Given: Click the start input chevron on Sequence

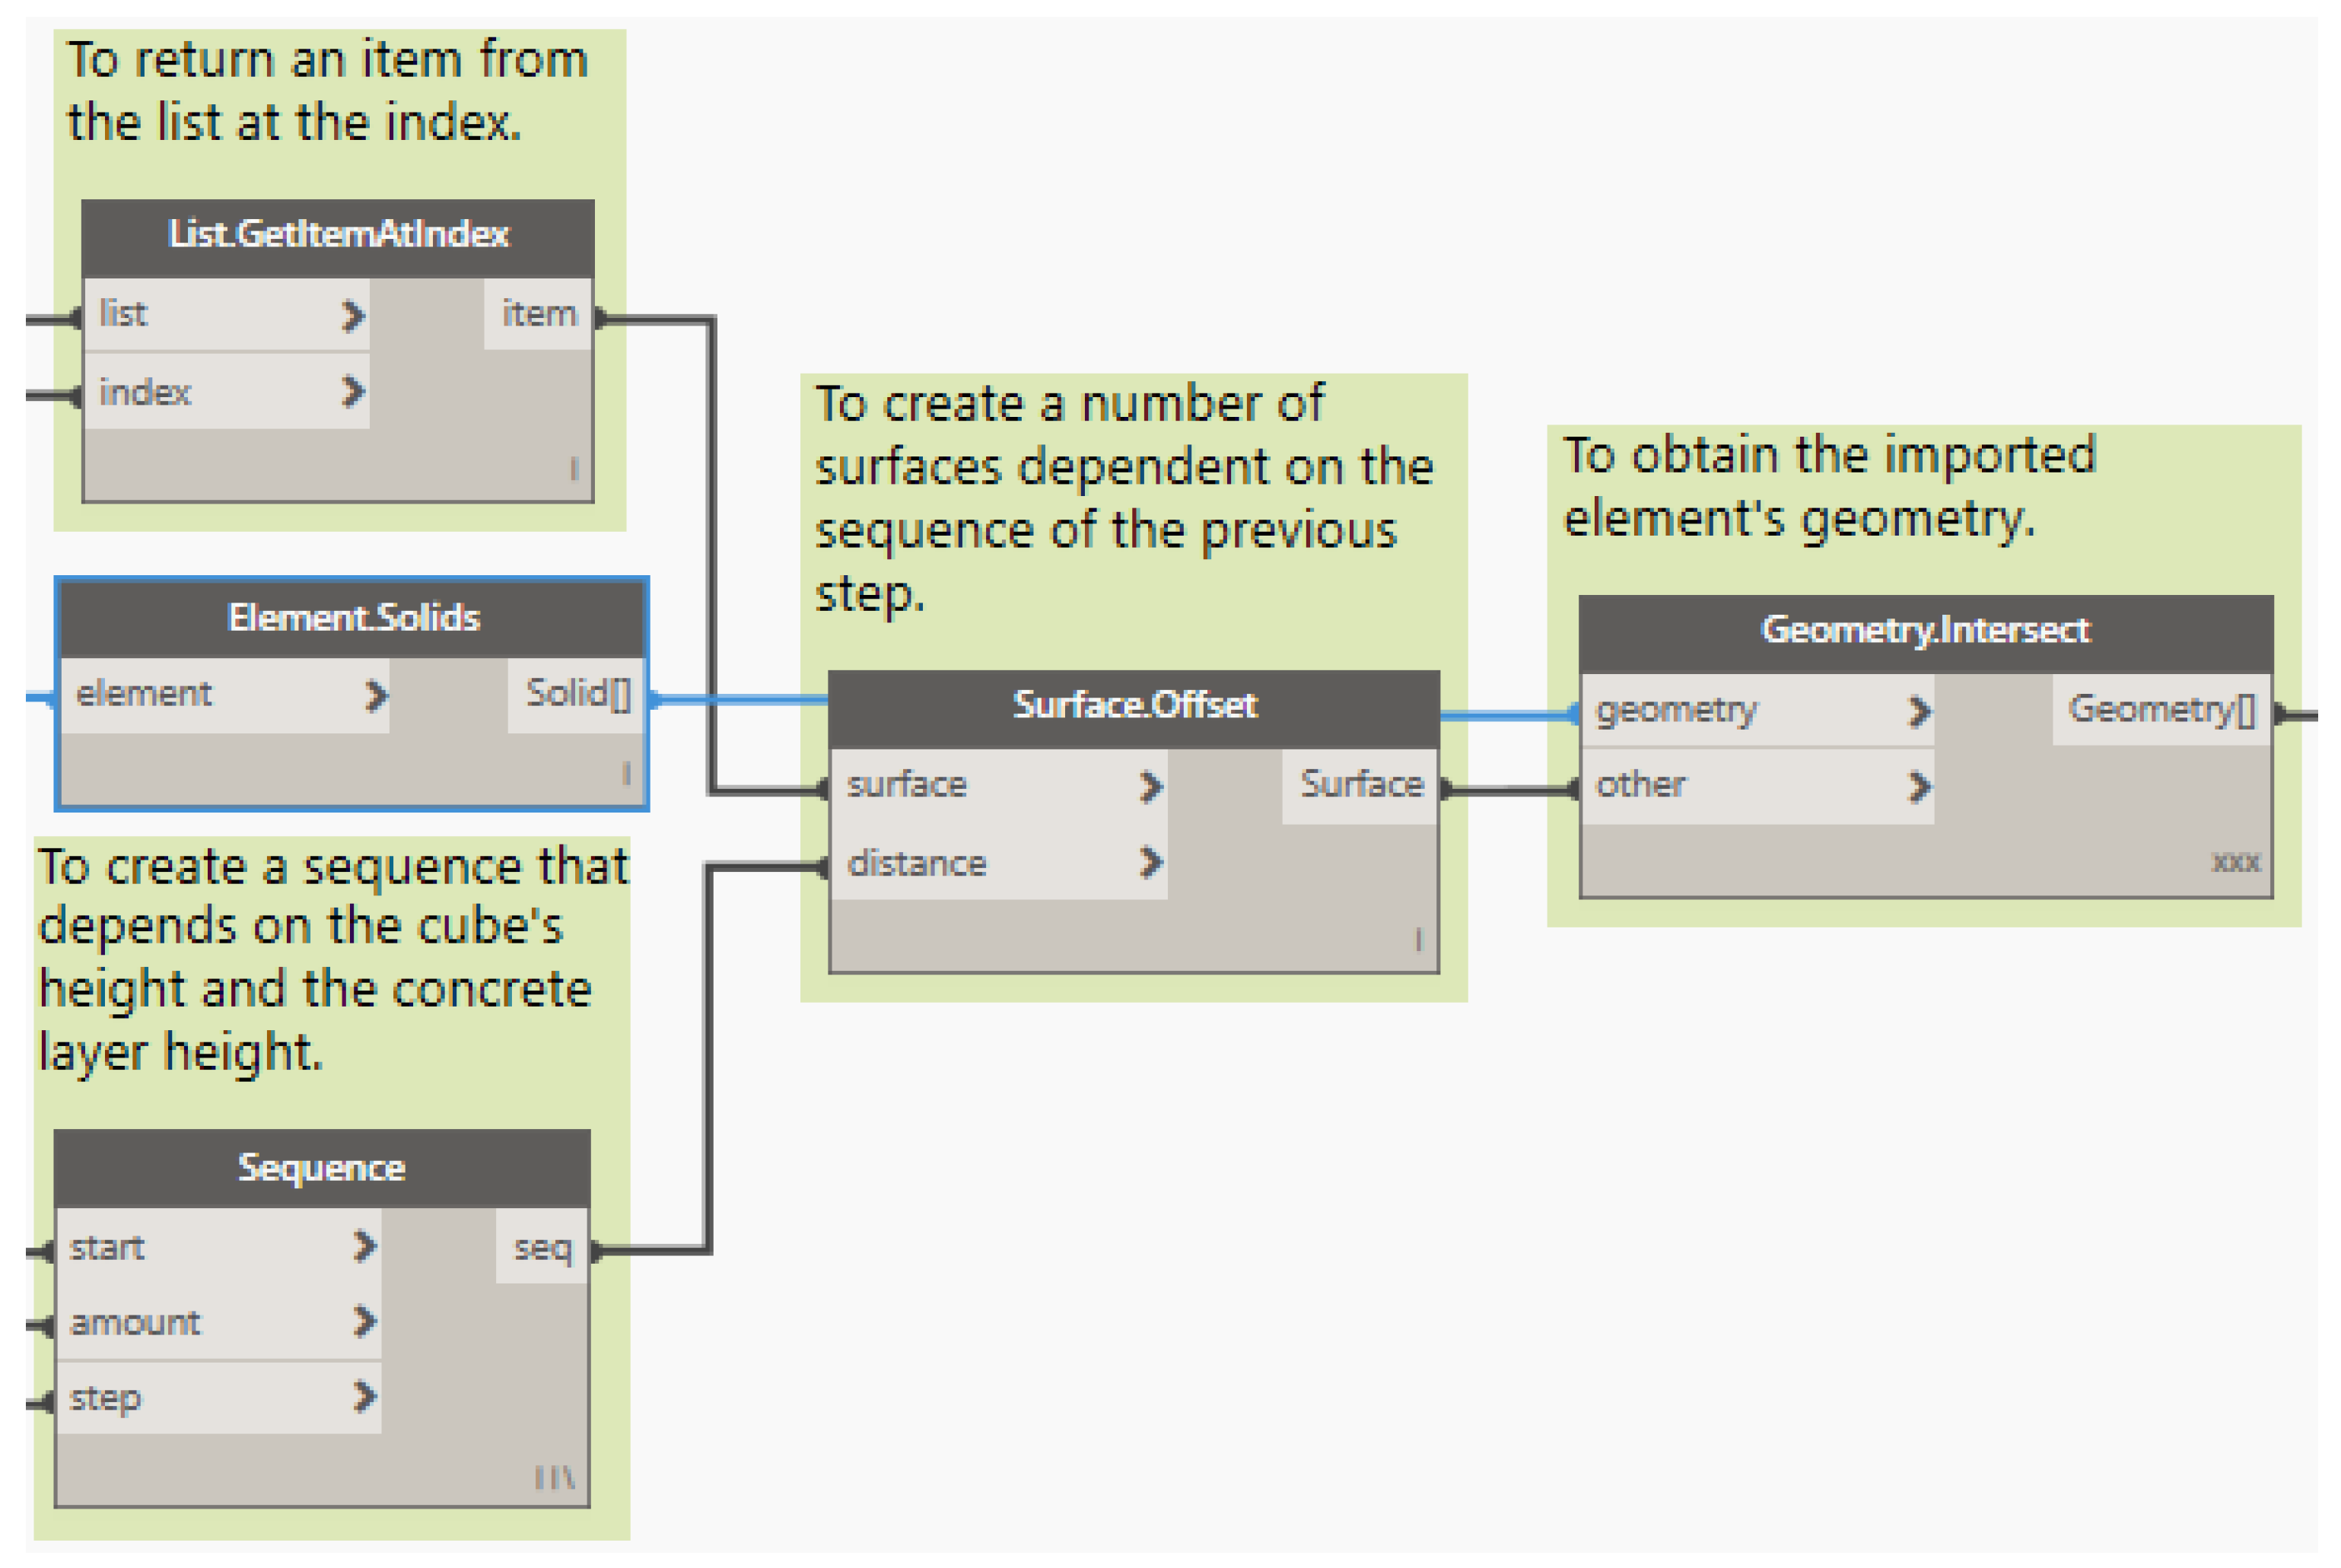Looking at the screenshot, I should coord(365,1246).
